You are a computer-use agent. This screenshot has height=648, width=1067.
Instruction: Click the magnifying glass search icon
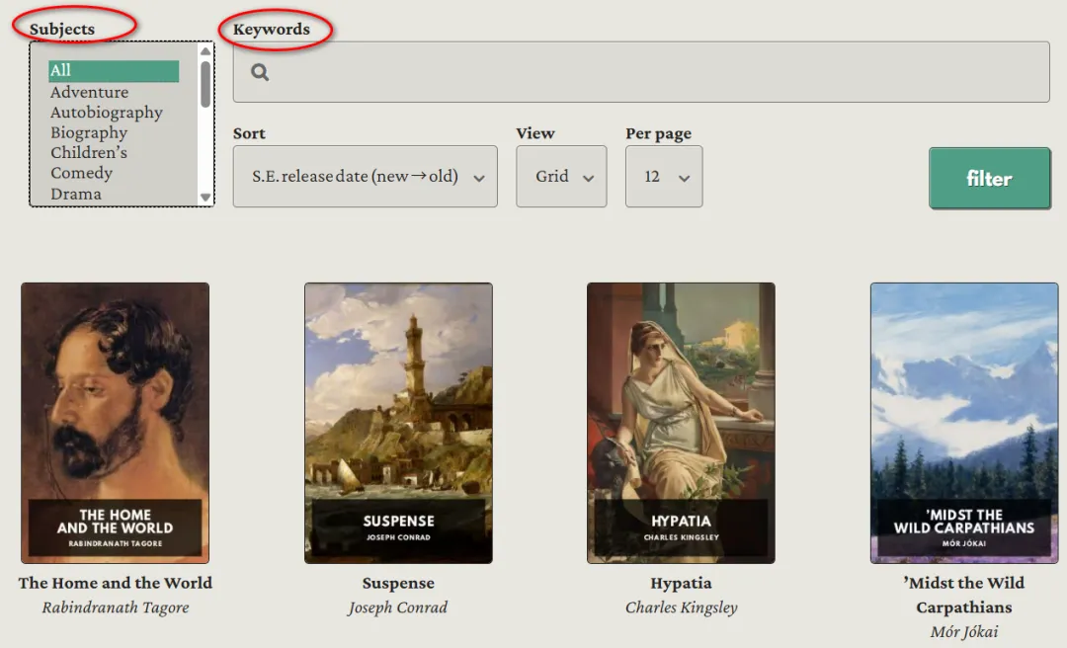coord(259,72)
